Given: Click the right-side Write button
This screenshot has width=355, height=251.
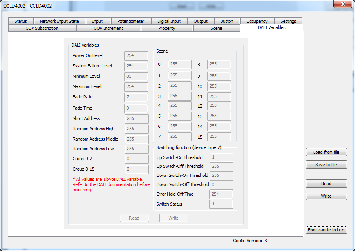Looking at the screenshot, I should pyautogui.click(x=326, y=196).
